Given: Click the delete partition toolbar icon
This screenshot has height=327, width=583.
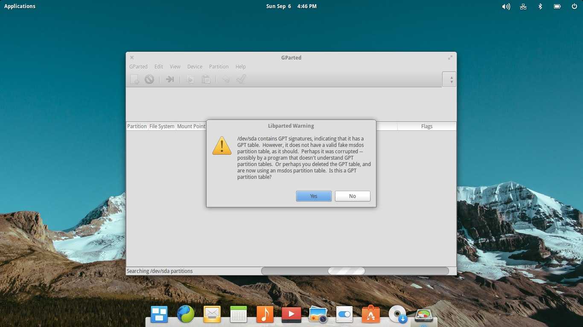Looking at the screenshot, I should point(149,79).
